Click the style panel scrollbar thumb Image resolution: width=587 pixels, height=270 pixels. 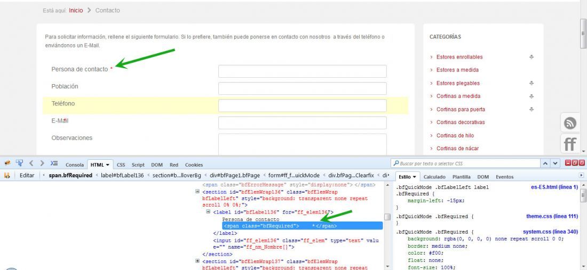tap(583, 195)
